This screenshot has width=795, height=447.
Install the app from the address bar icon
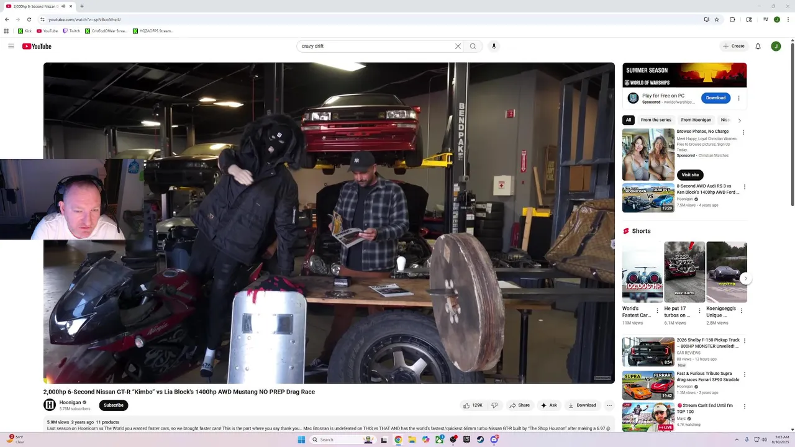pos(707,19)
